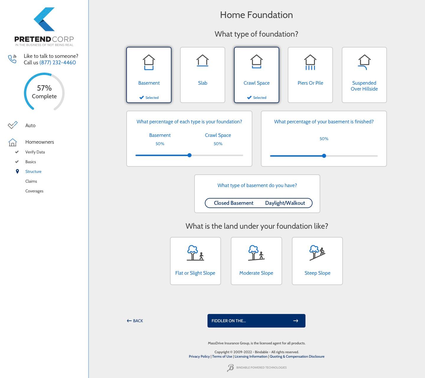Open the Terms of Use link
The image size is (425, 378).
(222, 356)
